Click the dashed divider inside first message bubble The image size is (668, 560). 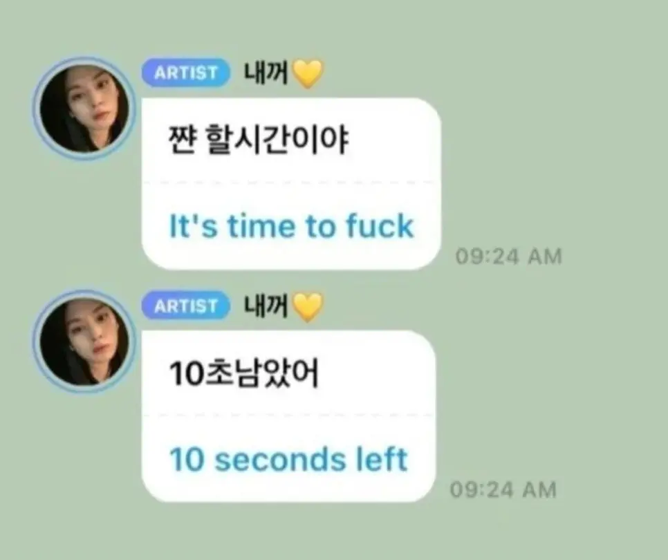coord(291,183)
